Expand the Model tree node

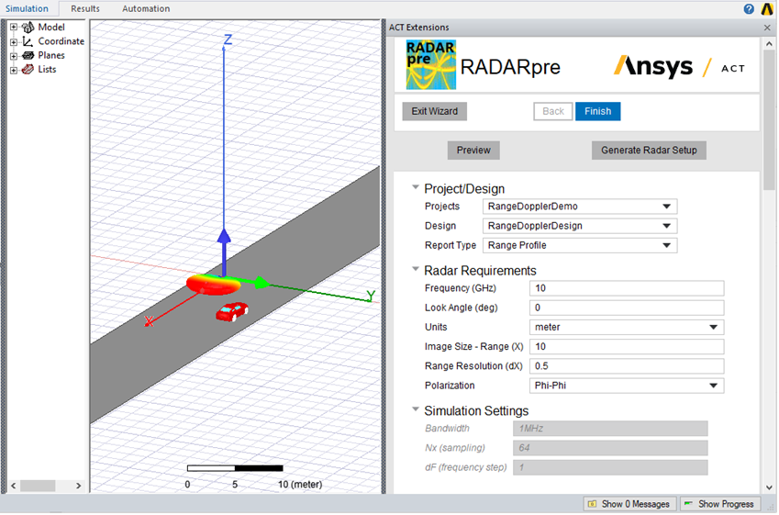[x=14, y=28]
